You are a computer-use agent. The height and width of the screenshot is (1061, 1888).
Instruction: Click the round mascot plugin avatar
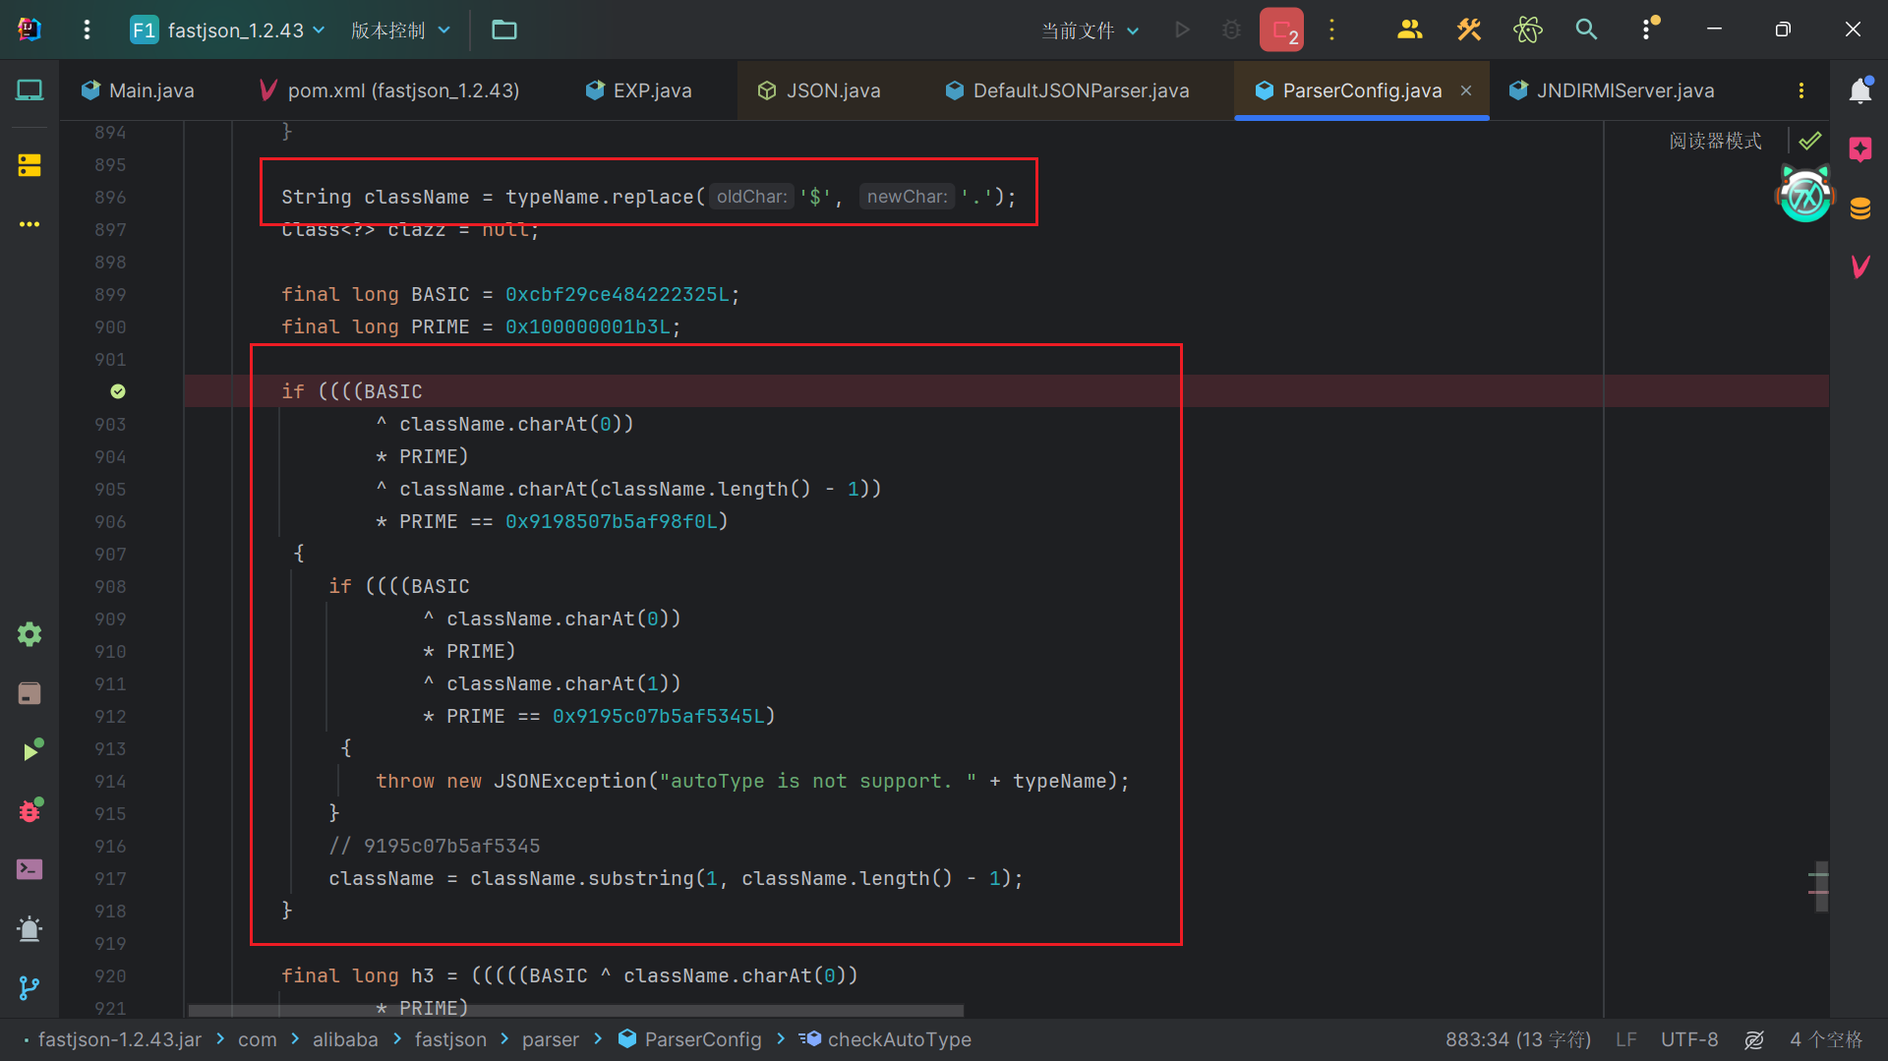(x=1805, y=195)
